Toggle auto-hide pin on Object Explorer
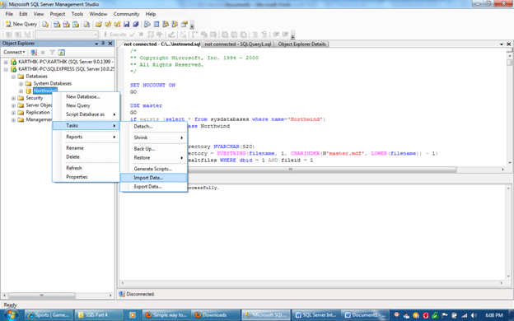This screenshot has width=514, height=321. point(103,44)
